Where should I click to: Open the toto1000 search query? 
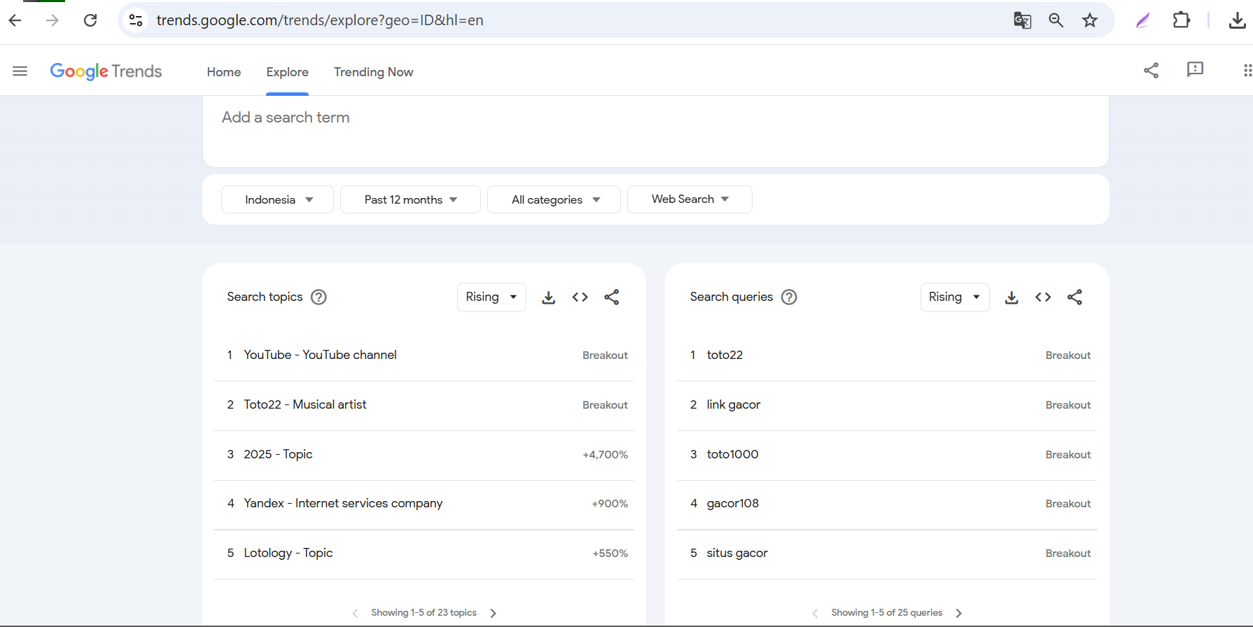732,454
